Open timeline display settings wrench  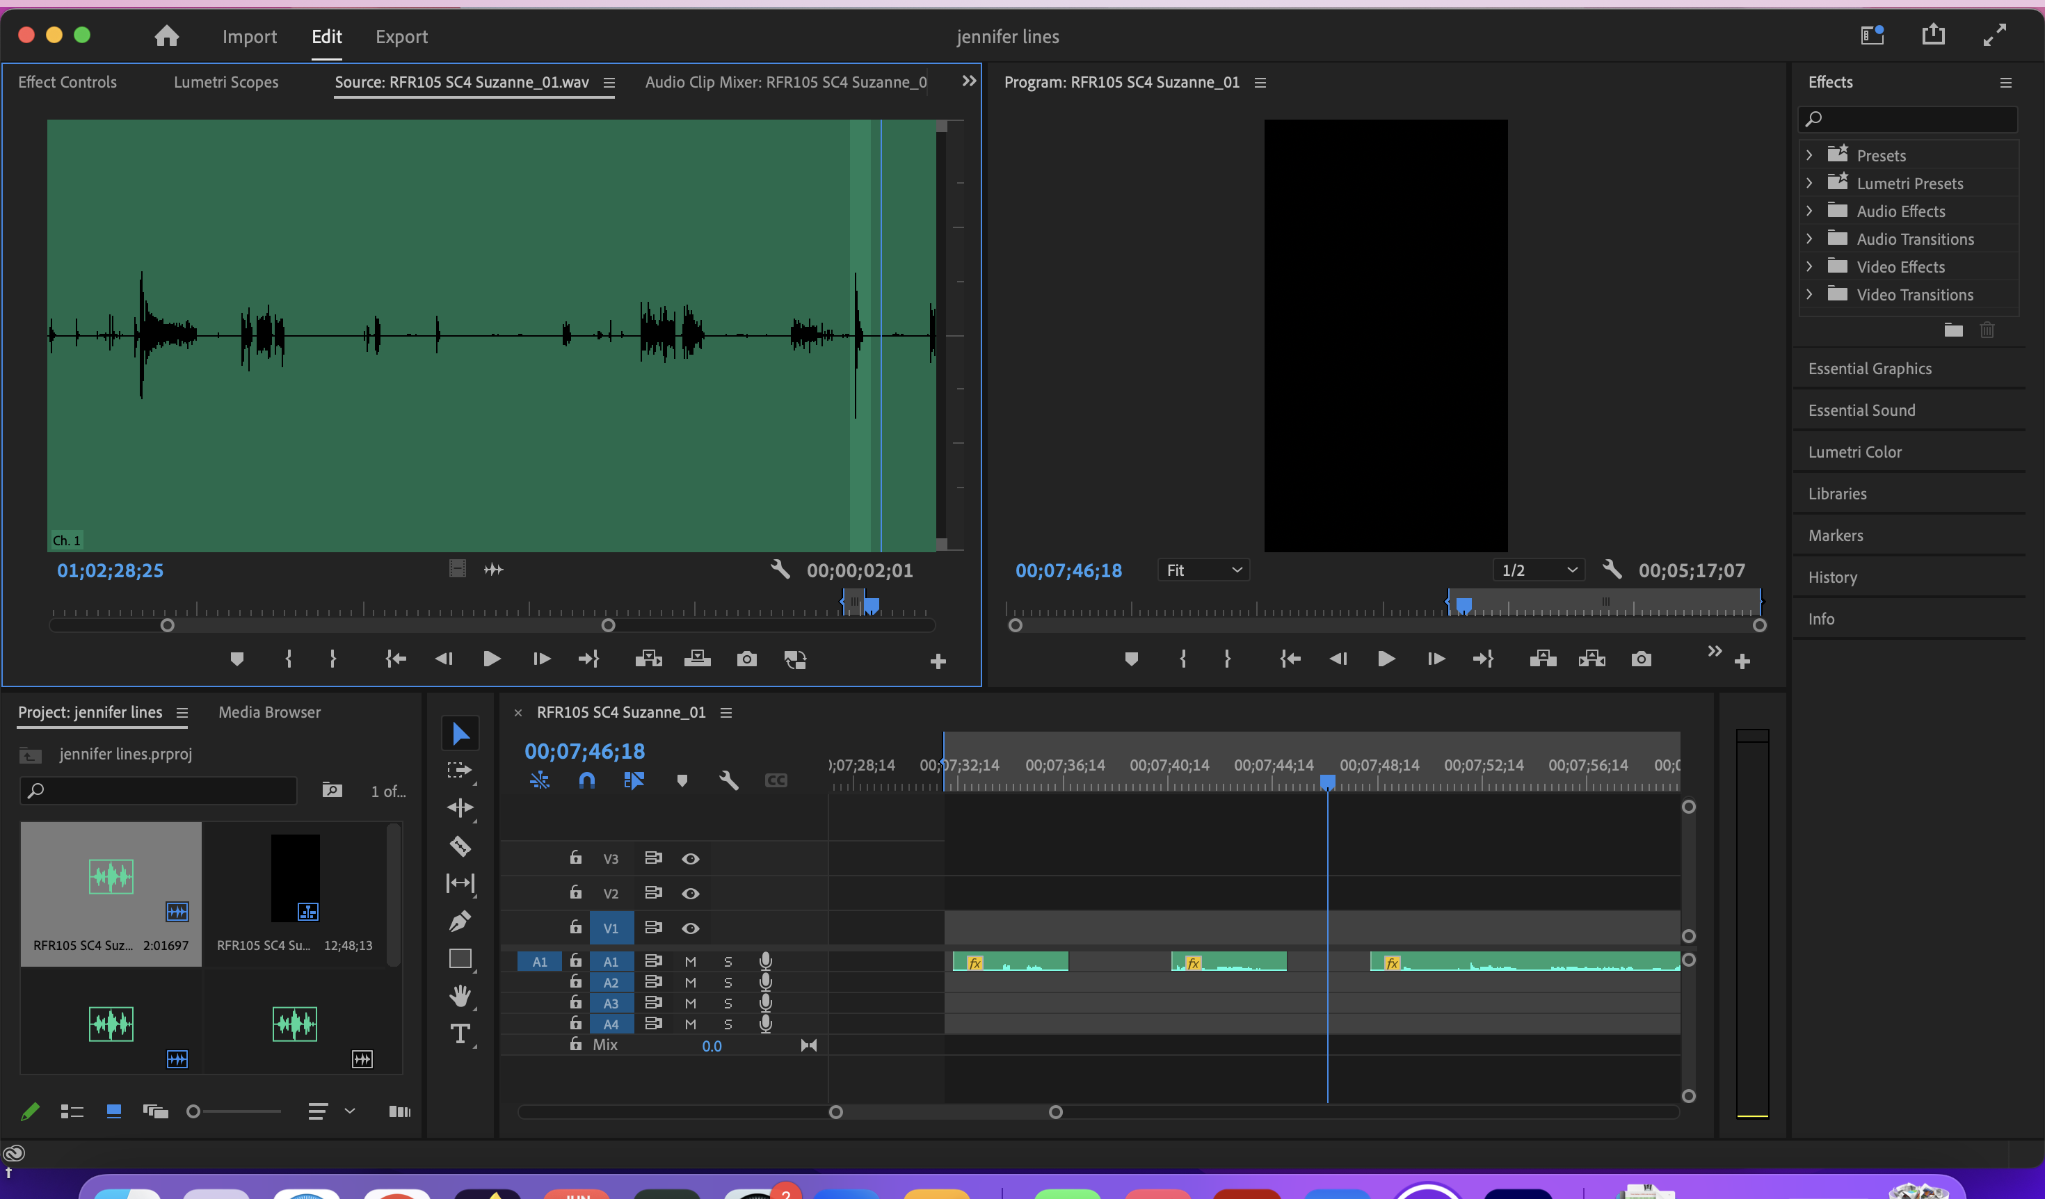tap(728, 780)
